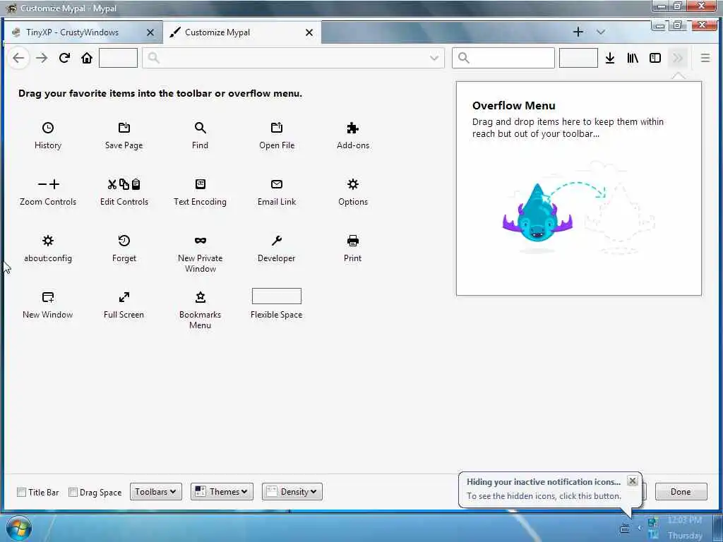
Task: Close the Customize Mypal tab
Action: 309,32
